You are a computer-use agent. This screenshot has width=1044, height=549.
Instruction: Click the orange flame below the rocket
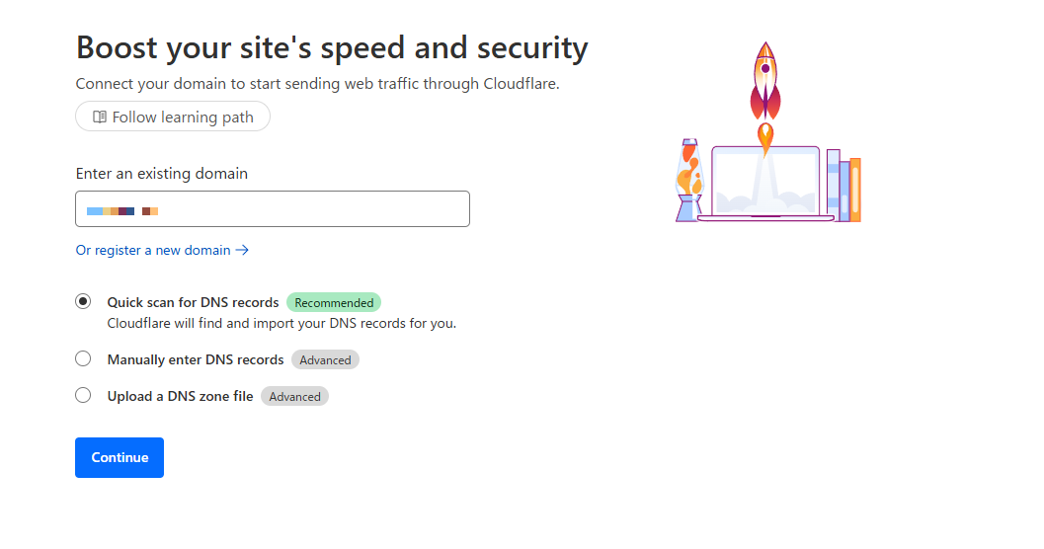[x=764, y=136]
